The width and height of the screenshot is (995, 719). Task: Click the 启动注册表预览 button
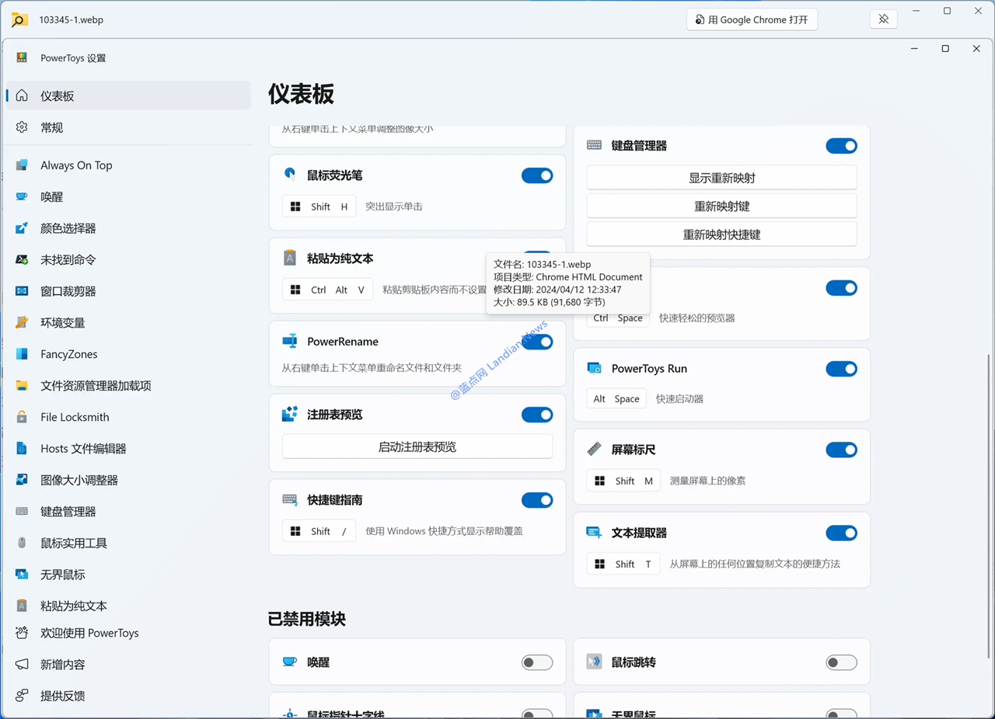click(x=417, y=447)
